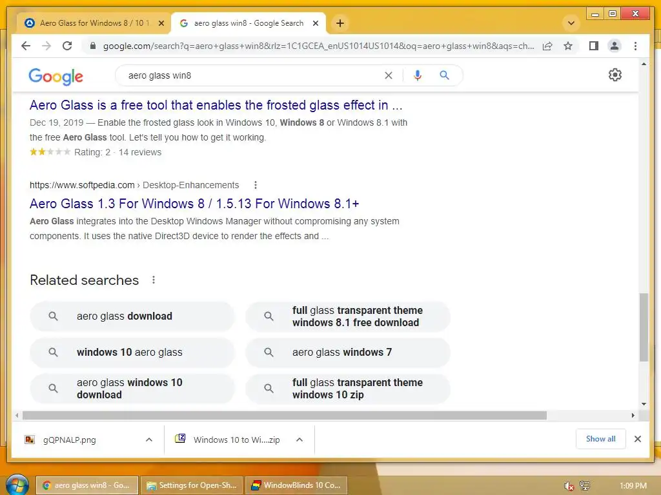Share this page using share icon

pyautogui.click(x=547, y=46)
